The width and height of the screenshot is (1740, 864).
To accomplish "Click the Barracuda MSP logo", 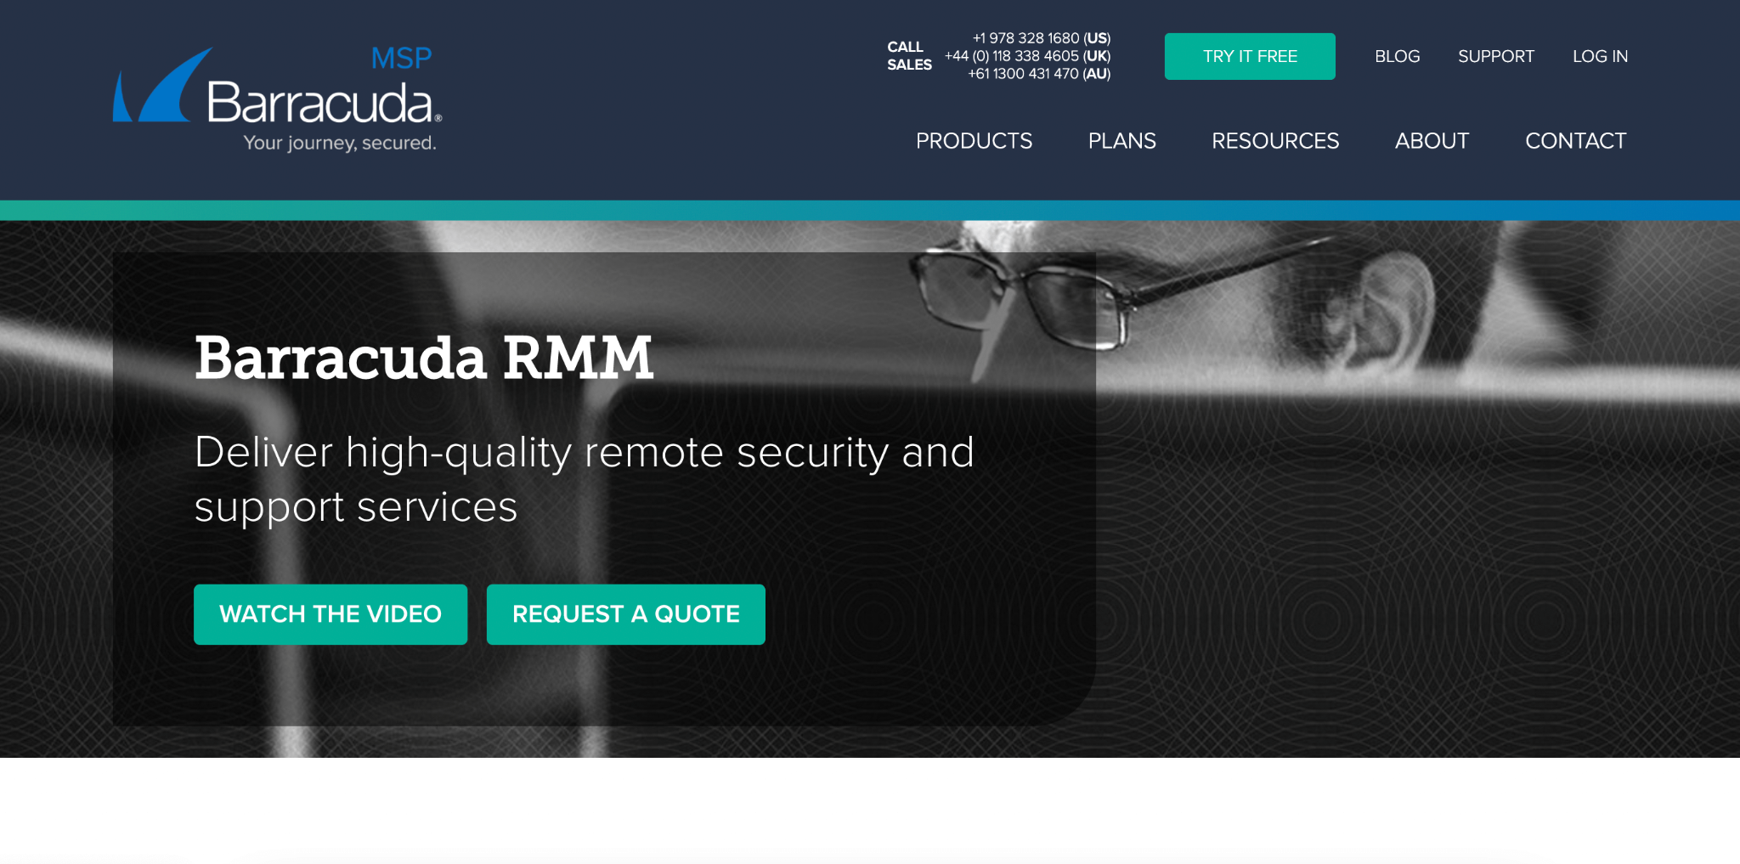I will point(278,99).
